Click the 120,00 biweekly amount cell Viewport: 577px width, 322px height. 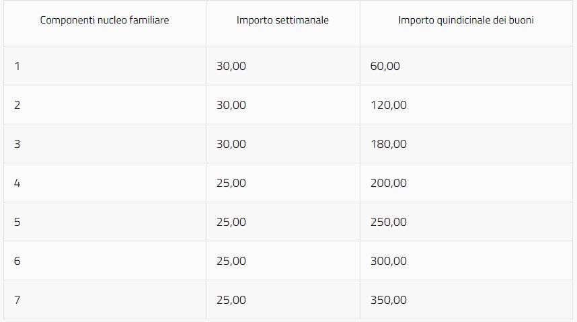tap(388, 105)
